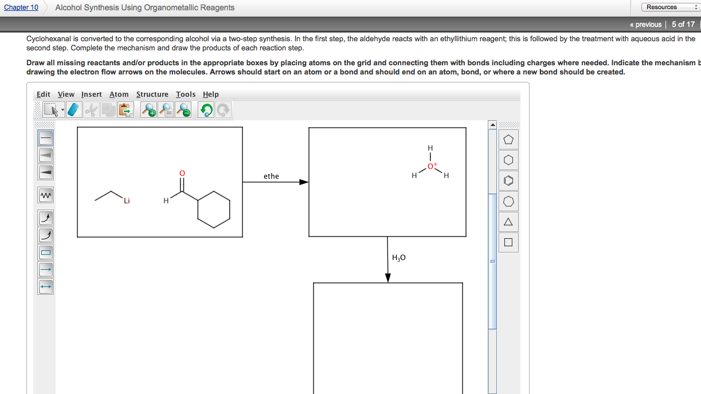Choose the cyclopropane triangle template

[508, 222]
